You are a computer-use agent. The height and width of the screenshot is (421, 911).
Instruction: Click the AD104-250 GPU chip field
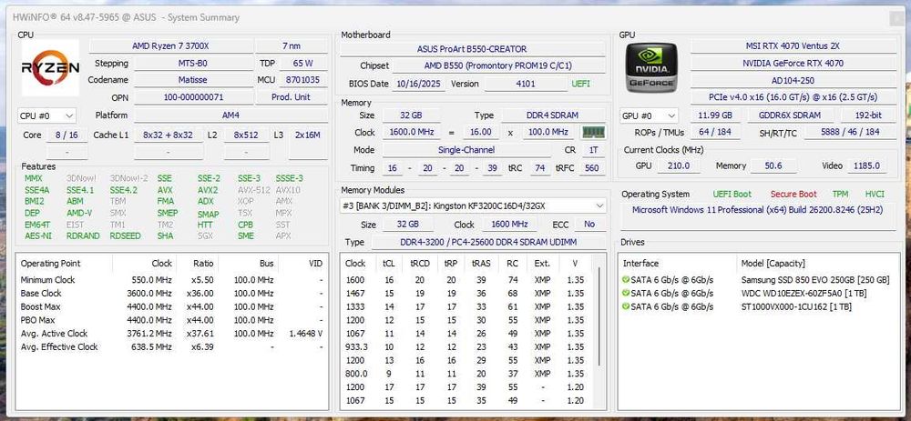click(793, 80)
